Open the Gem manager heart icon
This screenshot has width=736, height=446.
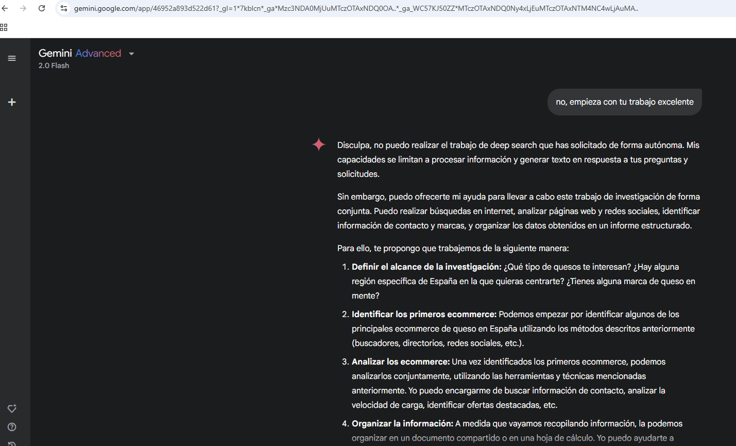click(12, 408)
